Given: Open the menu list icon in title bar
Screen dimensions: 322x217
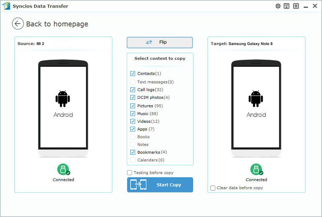Looking at the screenshot, I should pos(296,6).
